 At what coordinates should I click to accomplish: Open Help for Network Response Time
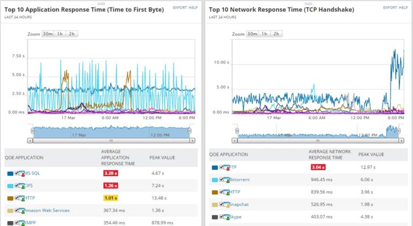point(403,8)
